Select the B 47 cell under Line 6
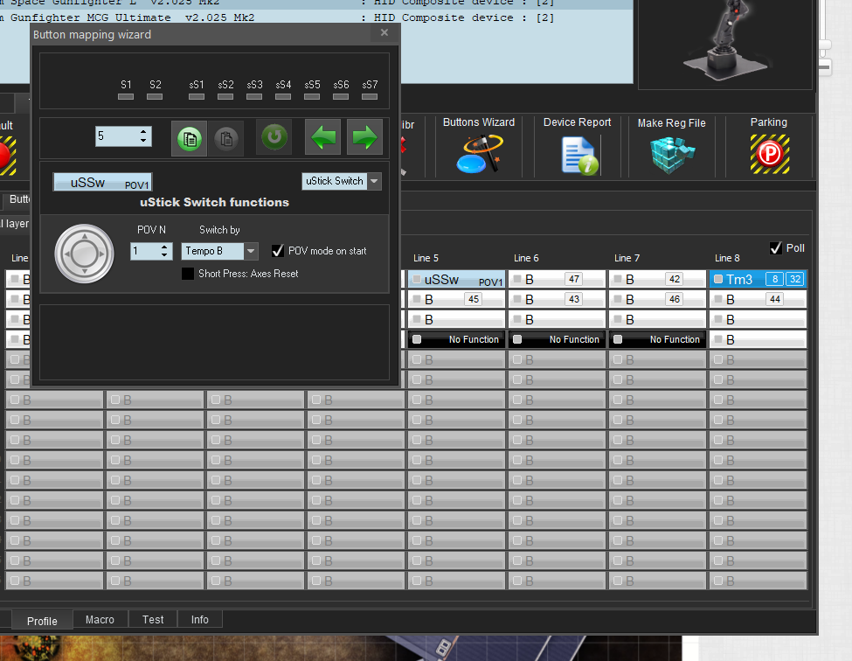This screenshot has height=661, width=852. click(x=557, y=280)
